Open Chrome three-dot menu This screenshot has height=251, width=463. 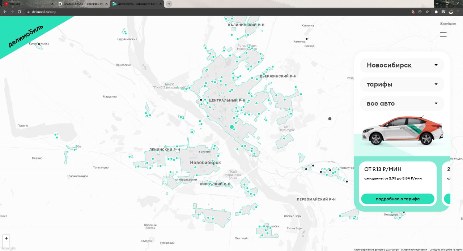[458, 12]
